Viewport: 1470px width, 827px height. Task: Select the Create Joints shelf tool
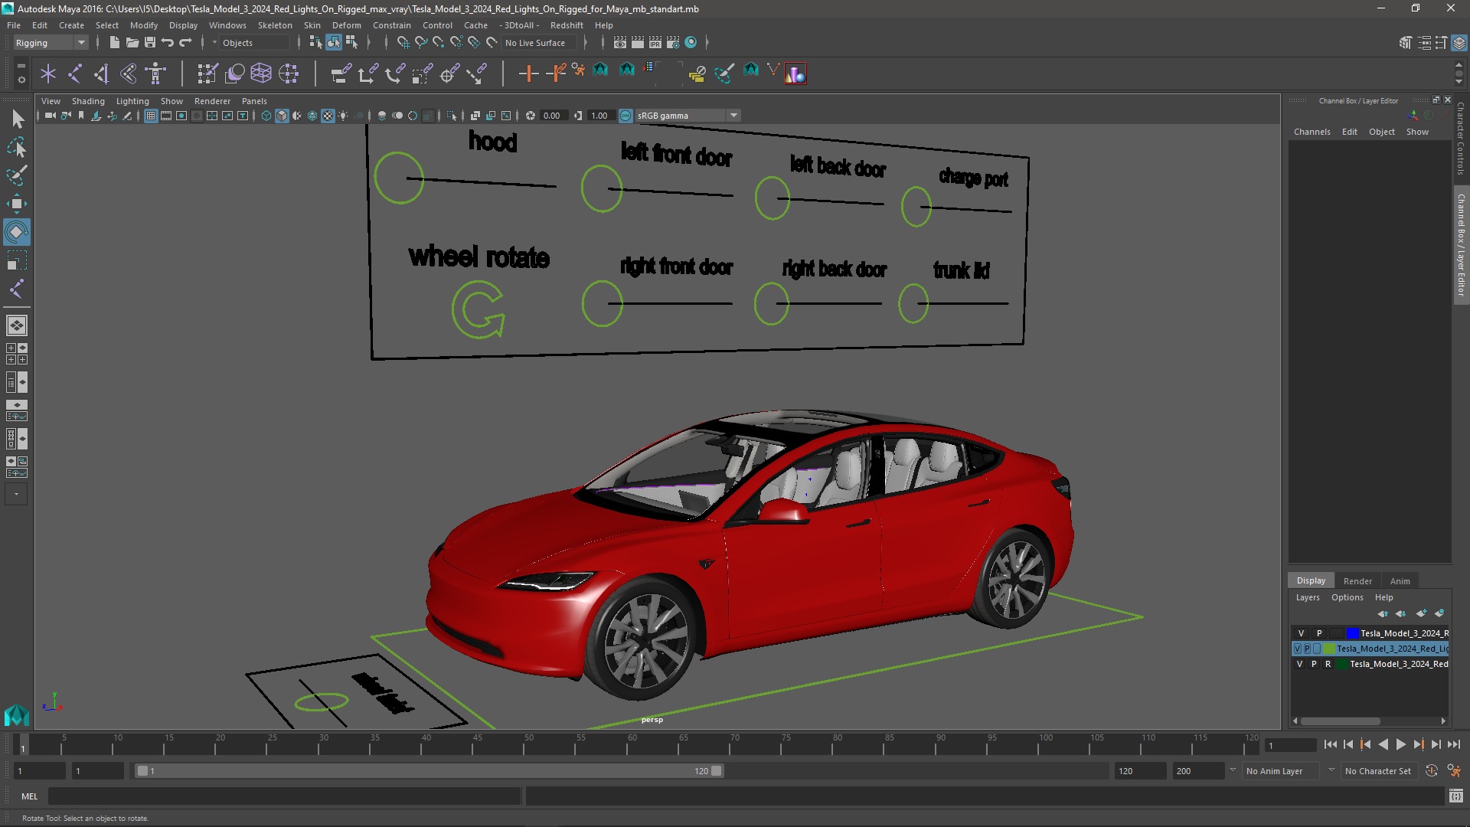(x=75, y=74)
